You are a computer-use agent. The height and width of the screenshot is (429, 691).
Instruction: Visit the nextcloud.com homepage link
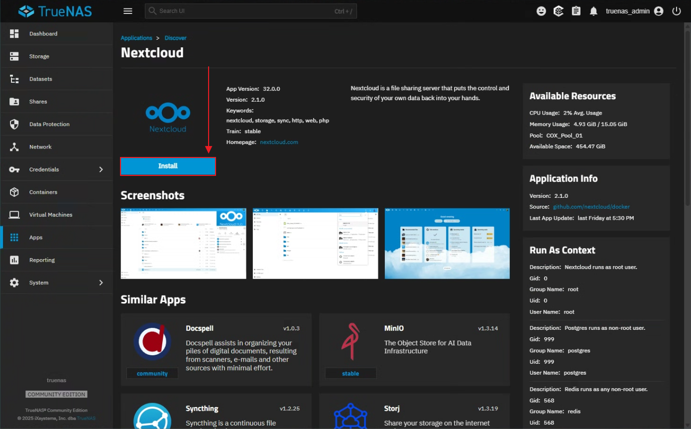point(279,142)
